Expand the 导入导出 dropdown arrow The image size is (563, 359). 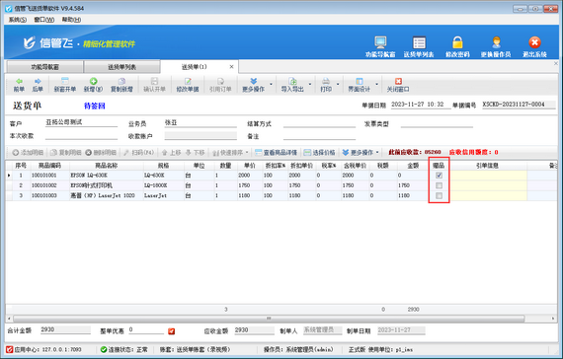click(x=310, y=85)
